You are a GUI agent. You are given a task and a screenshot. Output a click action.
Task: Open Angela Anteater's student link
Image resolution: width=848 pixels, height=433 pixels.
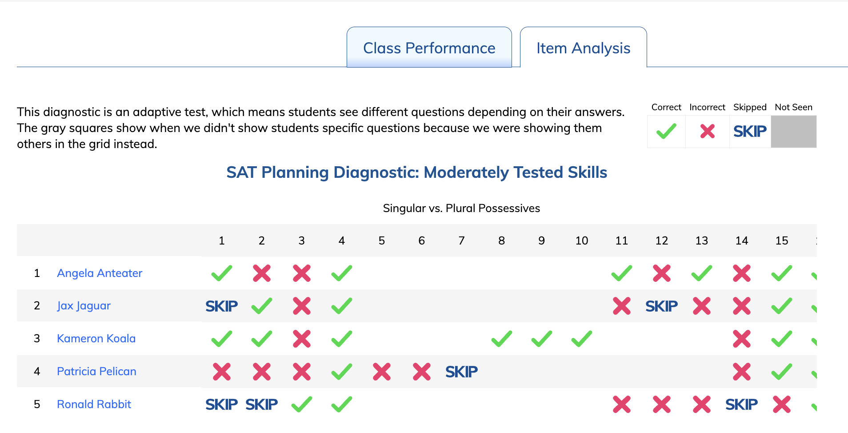tap(100, 273)
